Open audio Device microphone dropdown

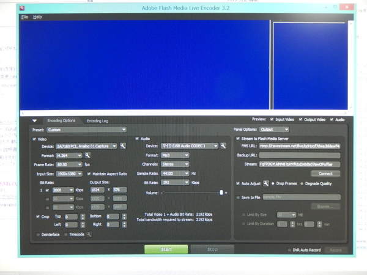(190, 146)
